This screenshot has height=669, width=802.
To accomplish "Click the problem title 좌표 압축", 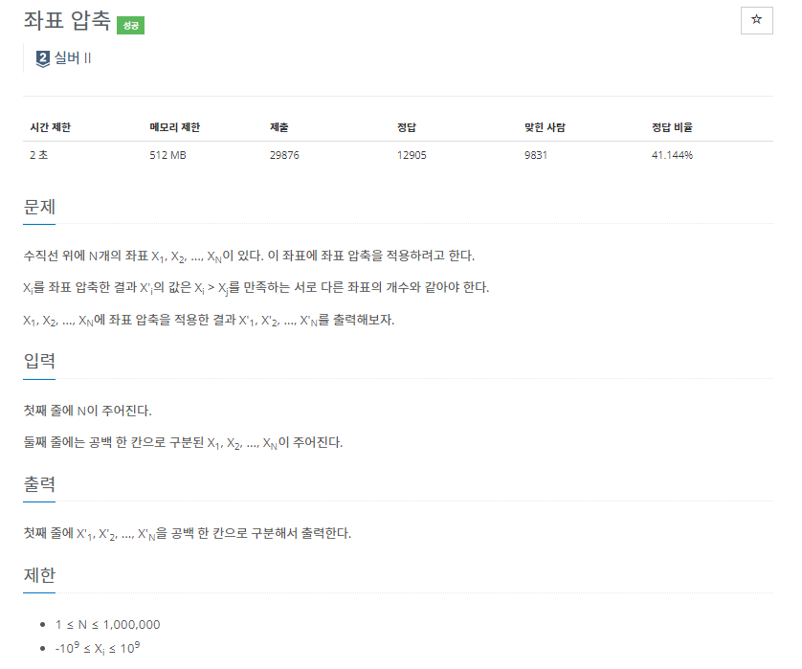I will (x=66, y=21).
